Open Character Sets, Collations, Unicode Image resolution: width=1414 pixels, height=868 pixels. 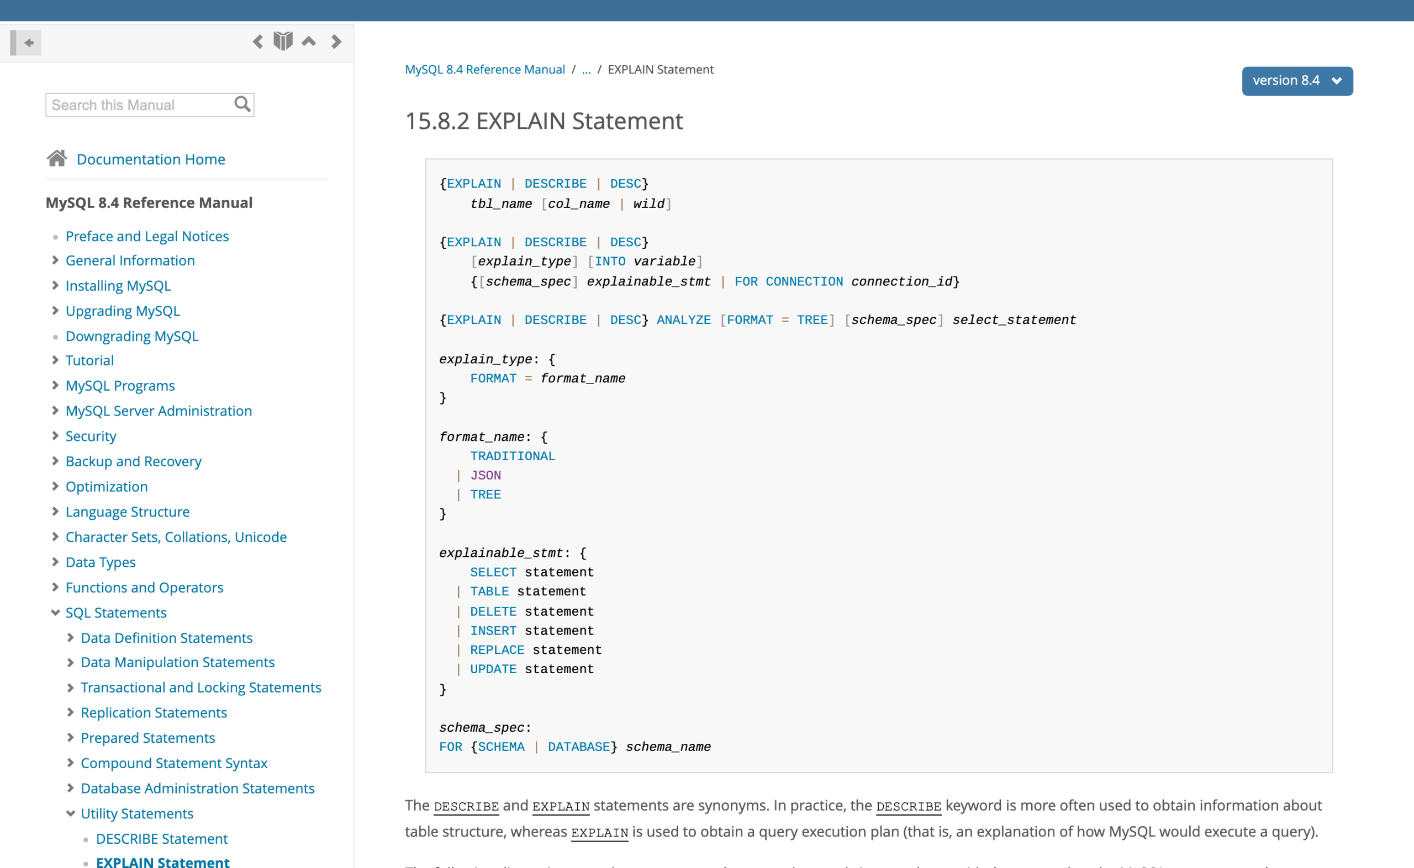coord(176,537)
